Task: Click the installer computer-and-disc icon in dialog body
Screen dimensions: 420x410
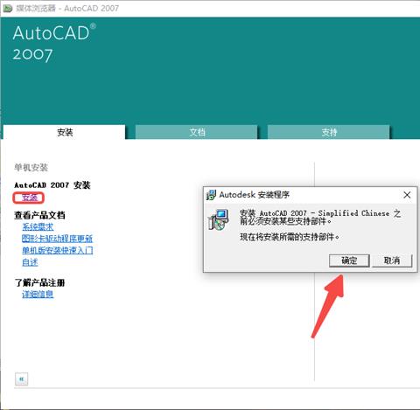Action: [219, 219]
